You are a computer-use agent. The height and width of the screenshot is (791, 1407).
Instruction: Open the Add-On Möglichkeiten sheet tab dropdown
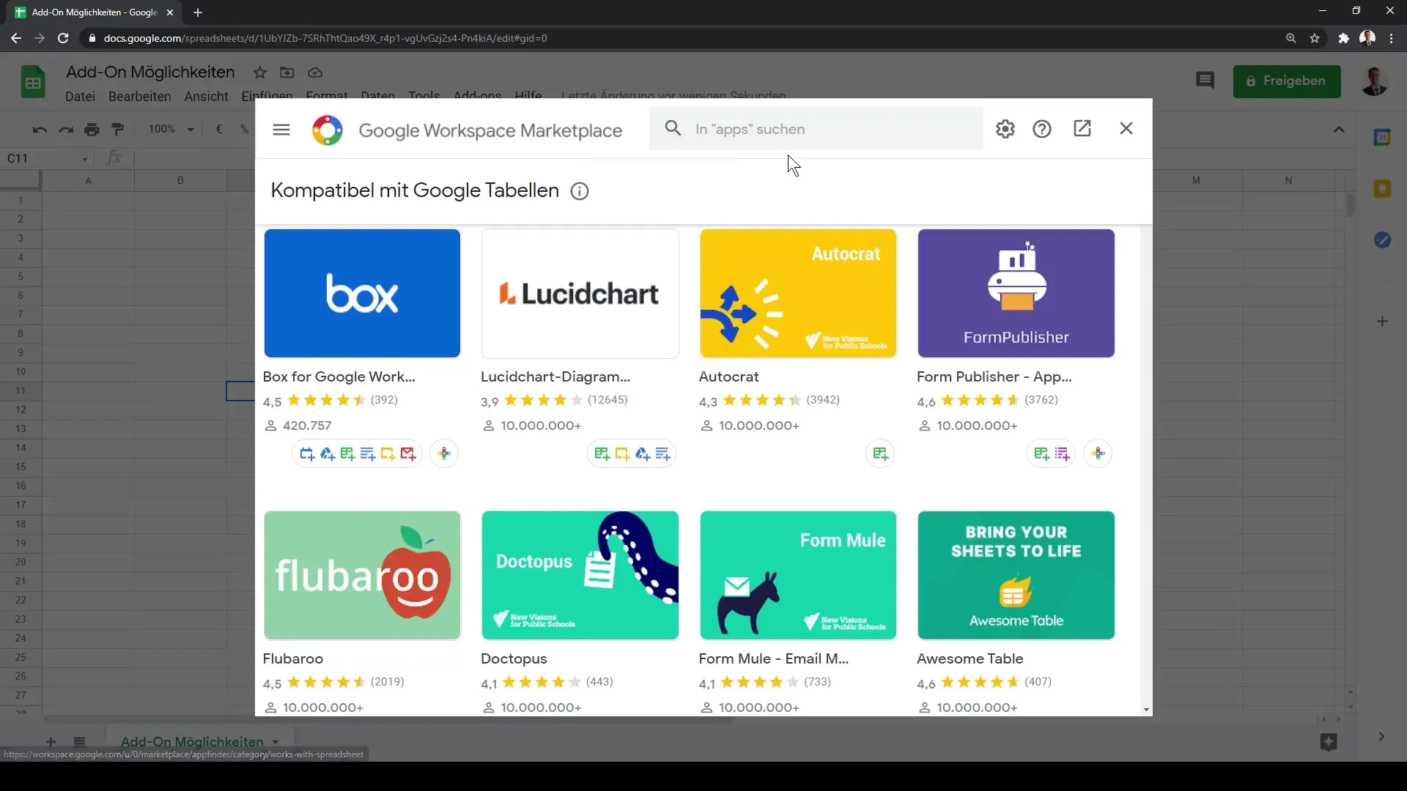[x=276, y=742]
